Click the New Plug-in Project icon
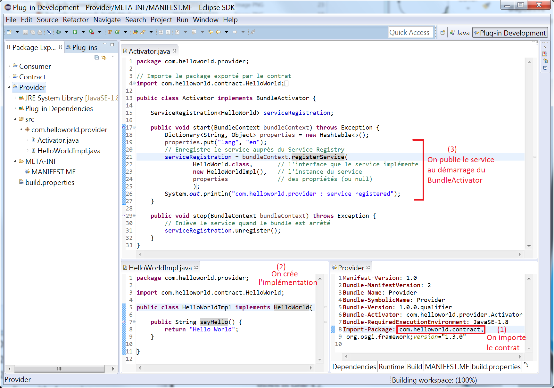Screen dimensions: 554x388 coord(110,32)
